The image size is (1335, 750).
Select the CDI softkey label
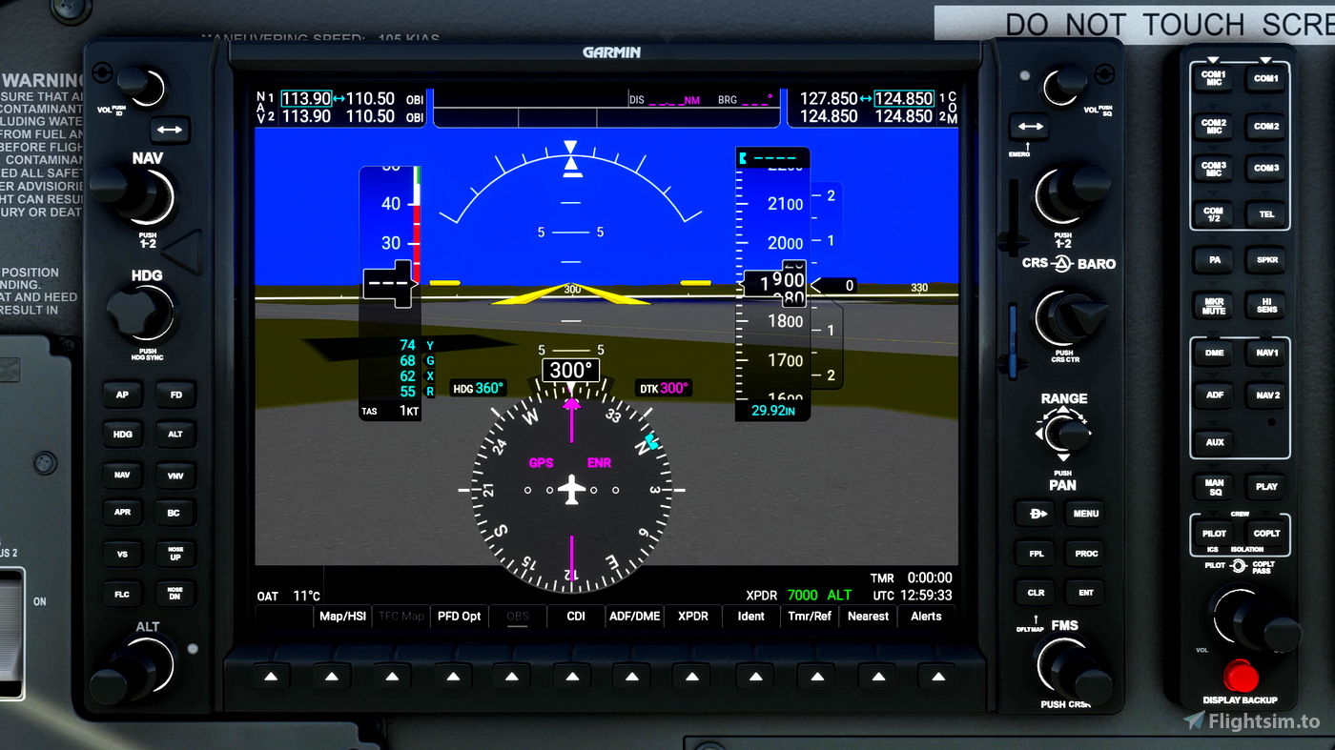point(576,617)
